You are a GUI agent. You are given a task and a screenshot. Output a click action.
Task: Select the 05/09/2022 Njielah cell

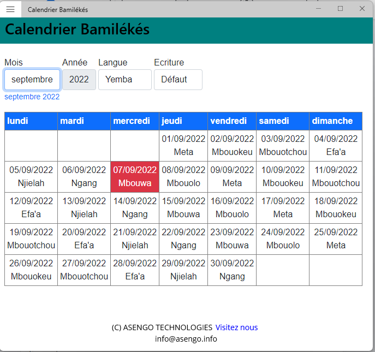[x=31, y=177]
